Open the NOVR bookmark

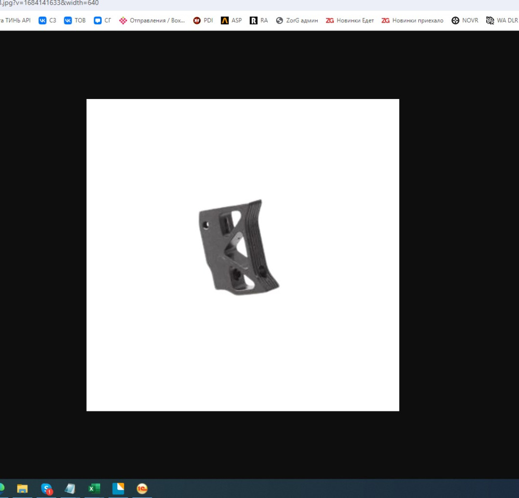tap(465, 21)
